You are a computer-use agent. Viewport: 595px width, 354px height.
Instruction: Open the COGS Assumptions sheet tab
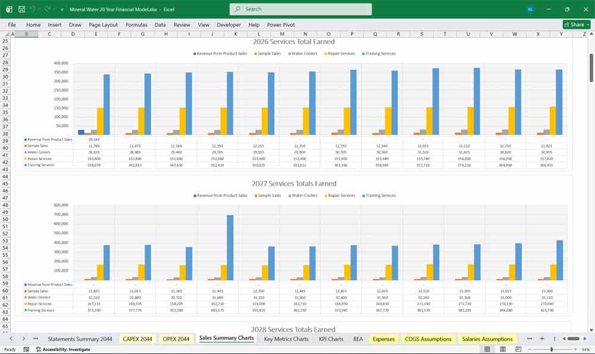[429, 339]
